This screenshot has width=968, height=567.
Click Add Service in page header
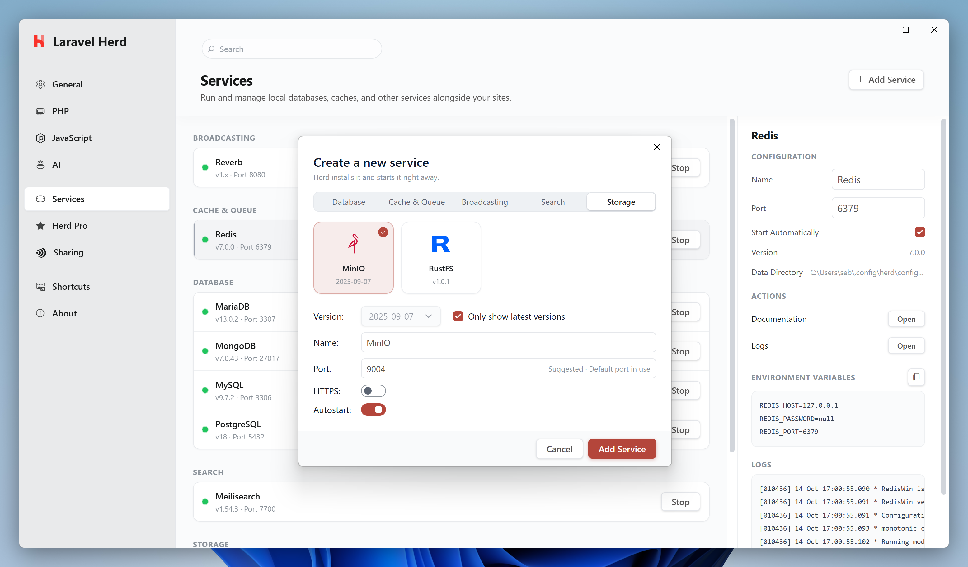tap(886, 80)
